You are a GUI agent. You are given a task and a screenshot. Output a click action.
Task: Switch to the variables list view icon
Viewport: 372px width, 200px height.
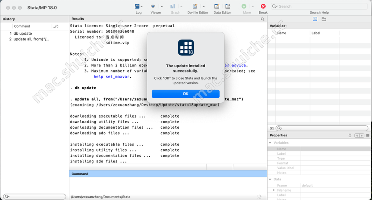[315, 19]
